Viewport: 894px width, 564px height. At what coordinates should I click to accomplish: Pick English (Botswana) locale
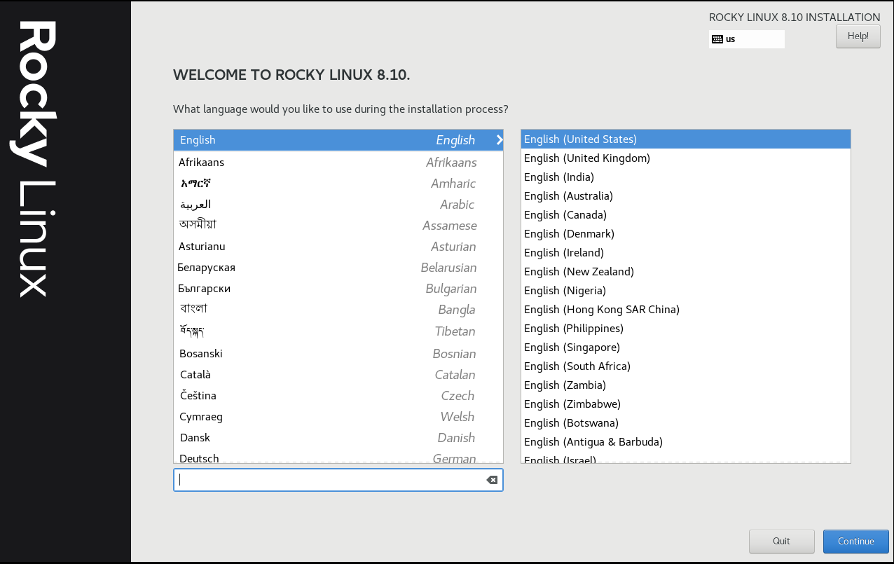pyautogui.click(x=686, y=422)
